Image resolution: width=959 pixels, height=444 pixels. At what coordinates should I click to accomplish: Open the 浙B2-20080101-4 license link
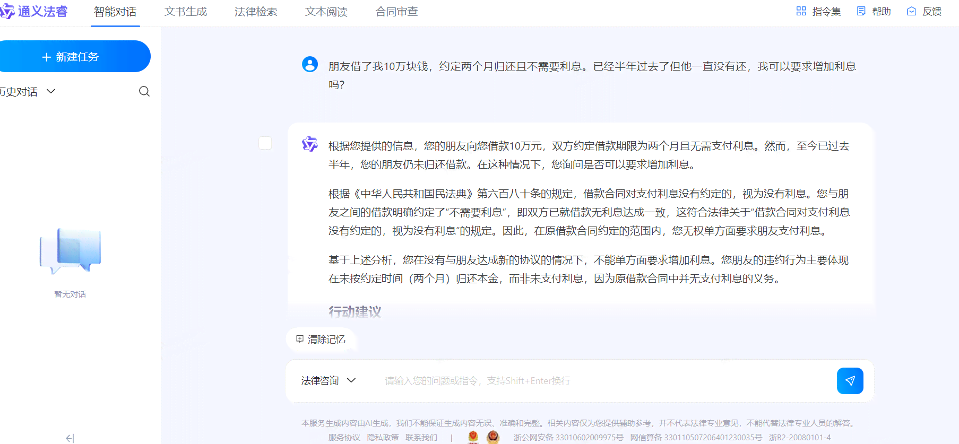[x=800, y=438]
